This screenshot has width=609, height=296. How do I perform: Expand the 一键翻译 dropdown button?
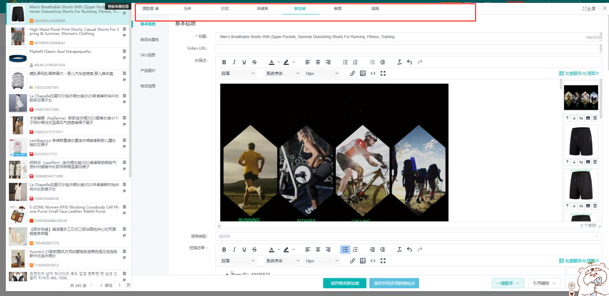[x=507, y=283]
